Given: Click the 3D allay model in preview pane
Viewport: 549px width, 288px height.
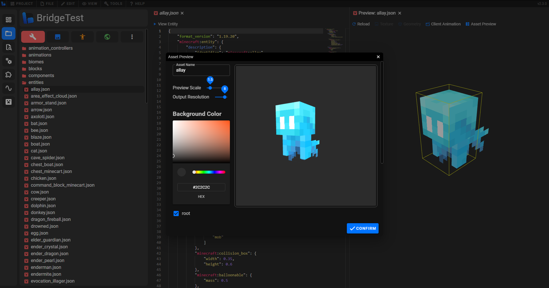Looking at the screenshot, I should pyautogui.click(x=452, y=130).
